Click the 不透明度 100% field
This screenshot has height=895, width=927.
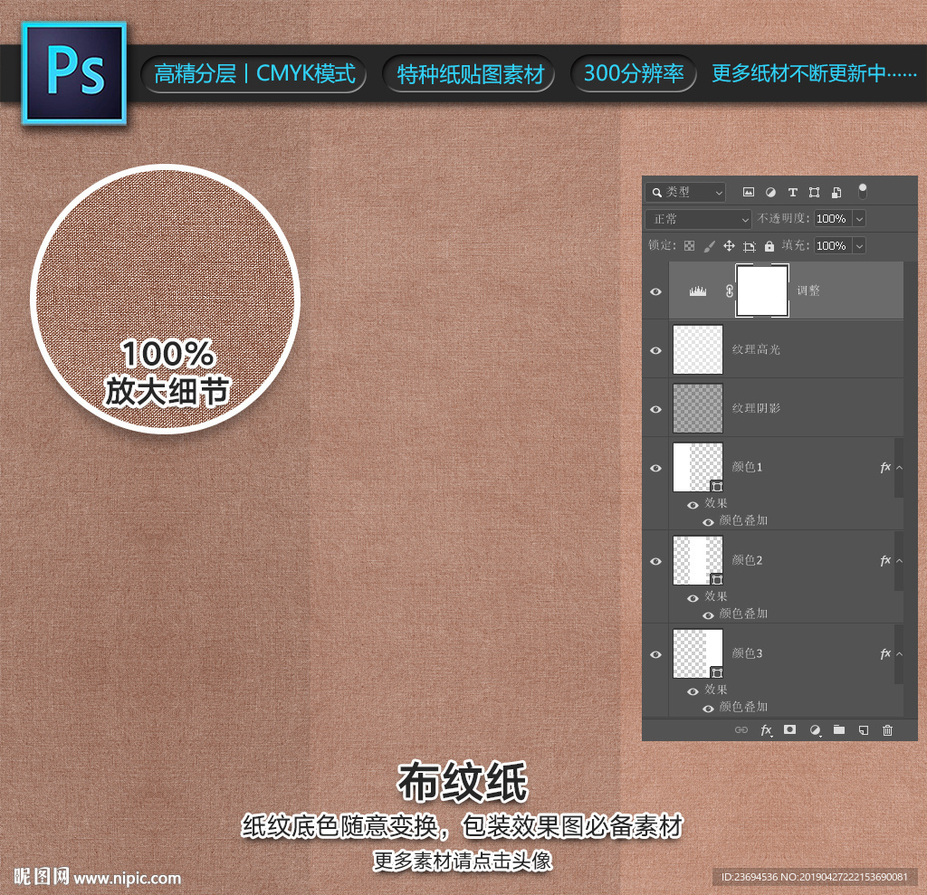point(833,219)
